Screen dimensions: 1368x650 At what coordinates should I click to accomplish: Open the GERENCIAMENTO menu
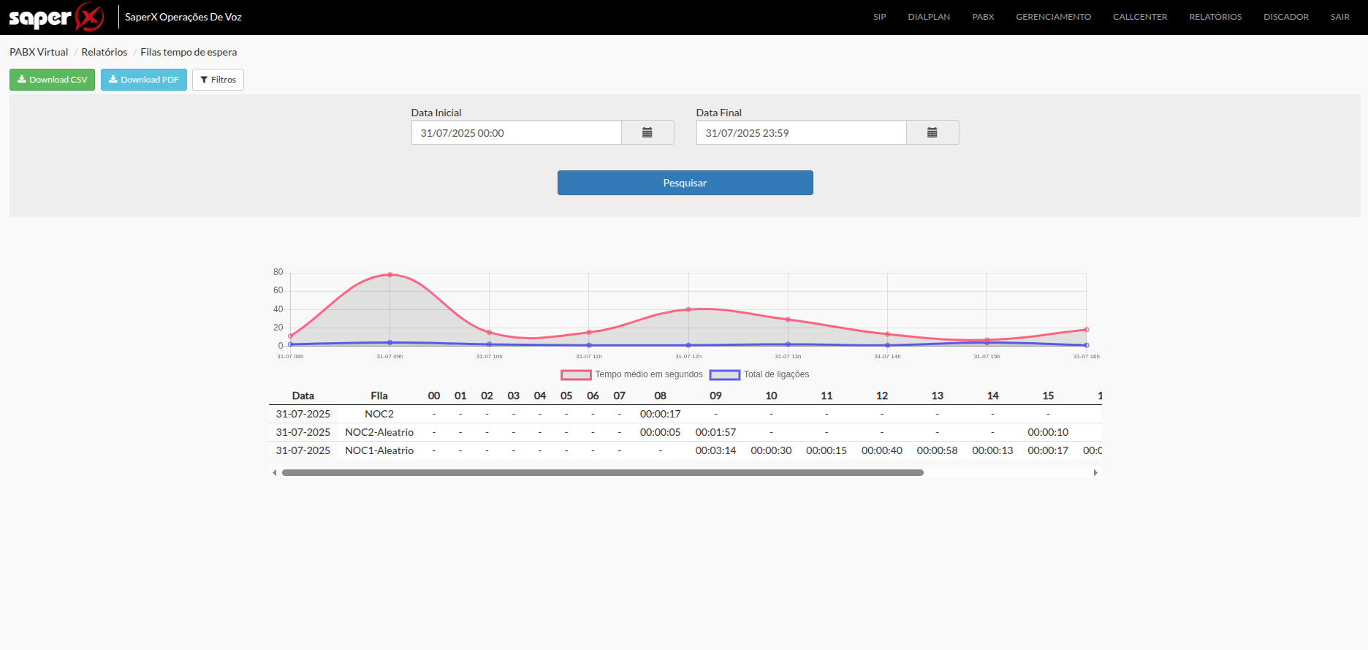pos(1053,17)
